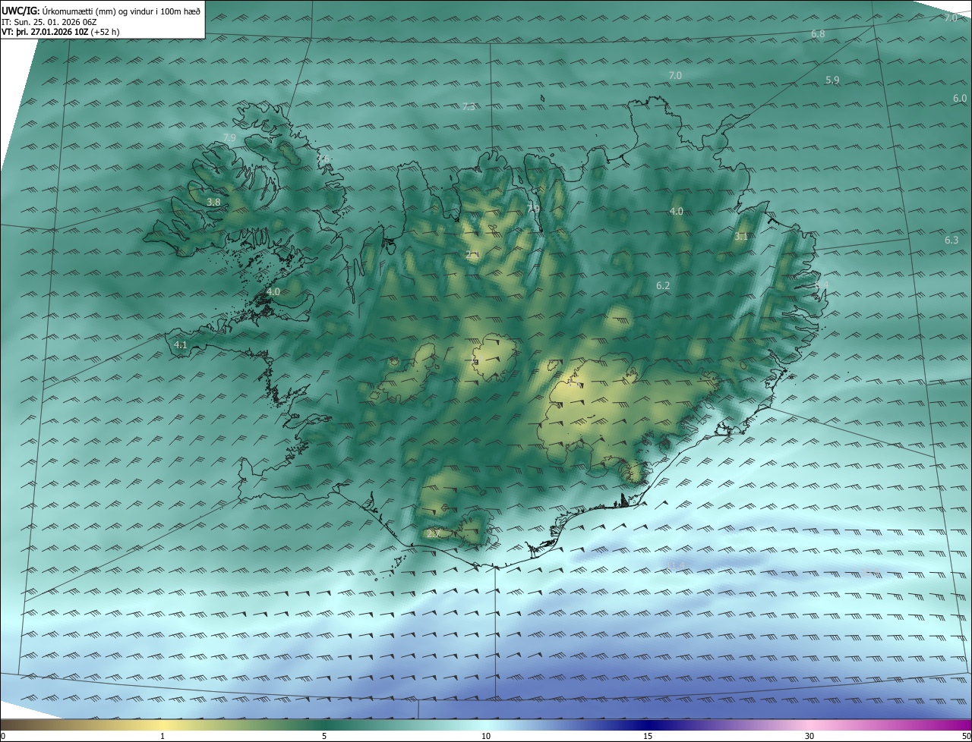The width and height of the screenshot is (972, 742).
Task: Click the initial time line "IT: Sun. 25. 01. 2026 06Z"
Action: click(x=49, y=22)
